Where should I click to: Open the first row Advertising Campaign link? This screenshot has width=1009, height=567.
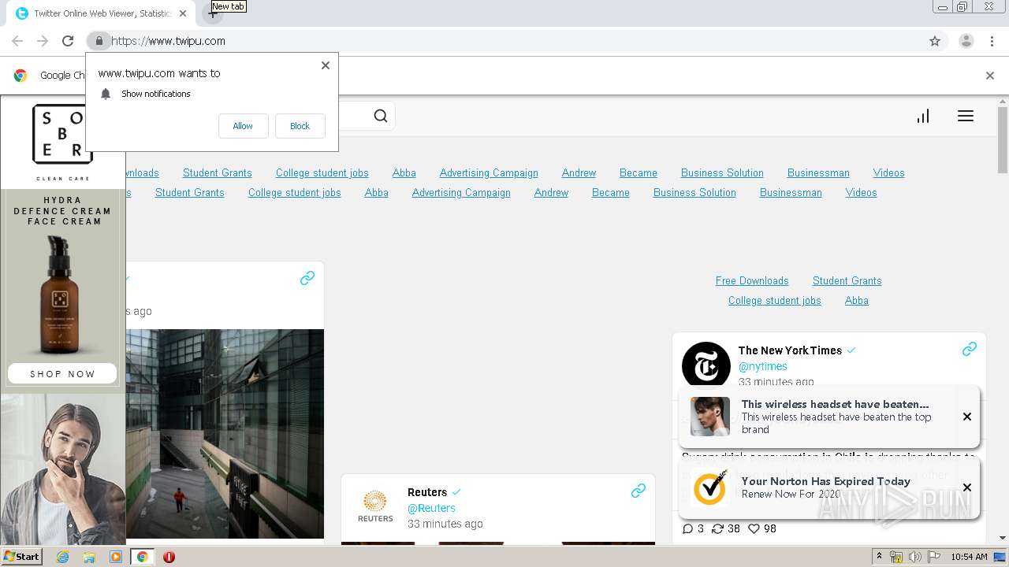(489, 172)
